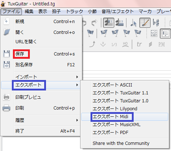Image resolution: width=171 pixels, height=151 pixels.
Task: Select エクスポート ASCII
Action: tap(125, 85)
